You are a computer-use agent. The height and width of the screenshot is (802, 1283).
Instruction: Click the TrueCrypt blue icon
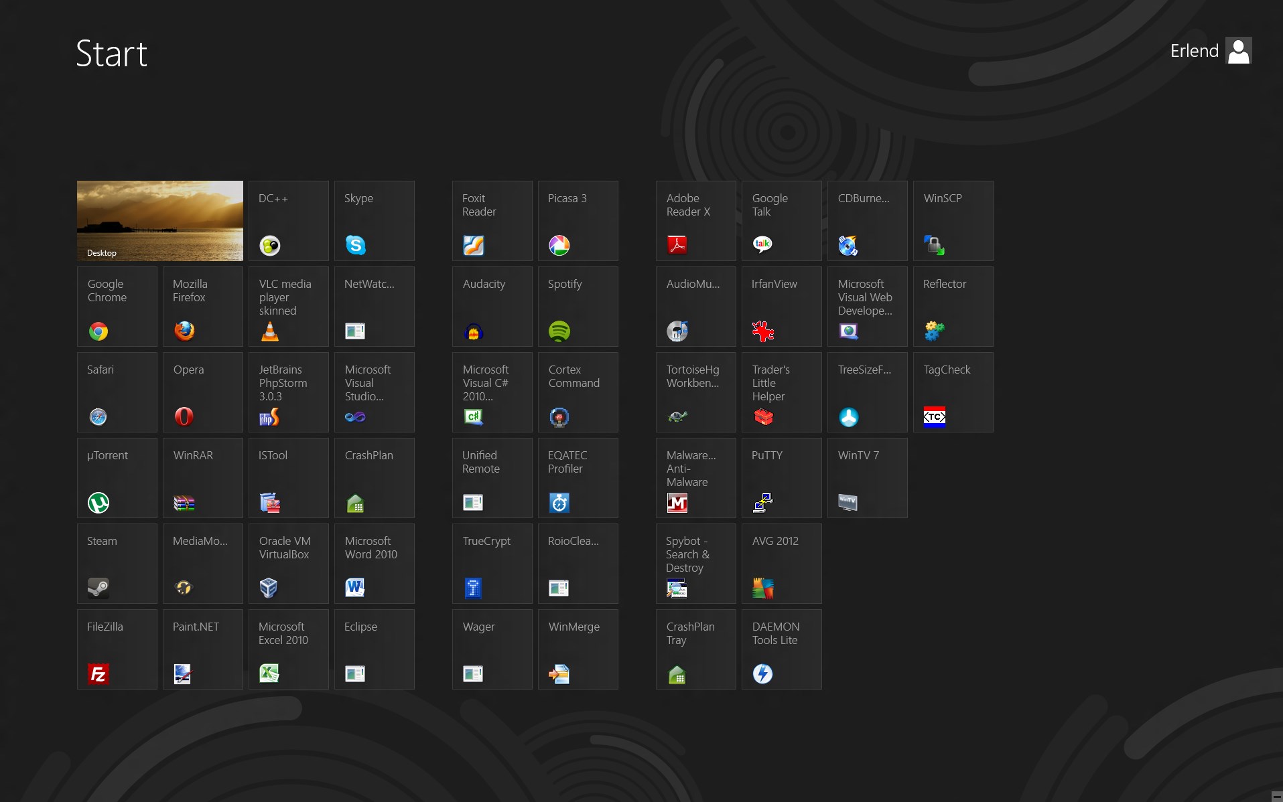tap(474, 588)
